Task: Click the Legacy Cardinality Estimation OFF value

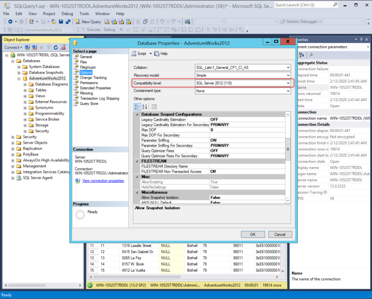Action: [247, 120]
